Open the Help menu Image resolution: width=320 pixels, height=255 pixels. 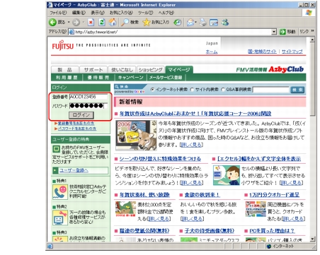pos(166,13)
